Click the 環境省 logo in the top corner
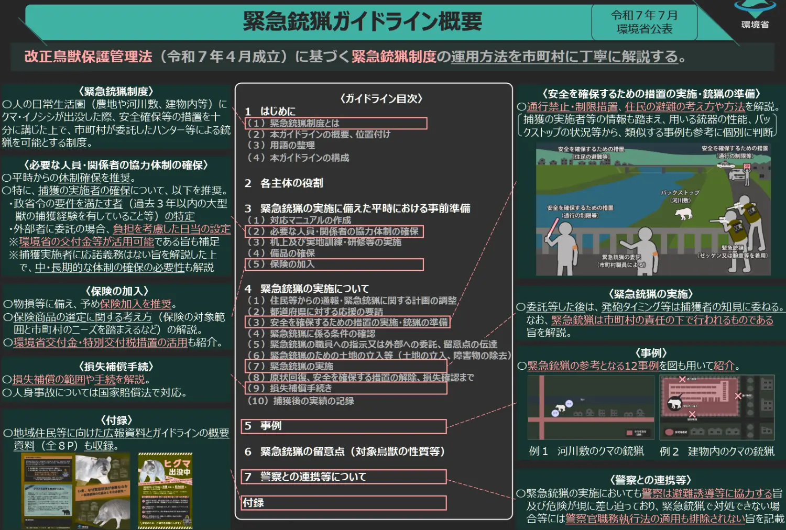 755,15
